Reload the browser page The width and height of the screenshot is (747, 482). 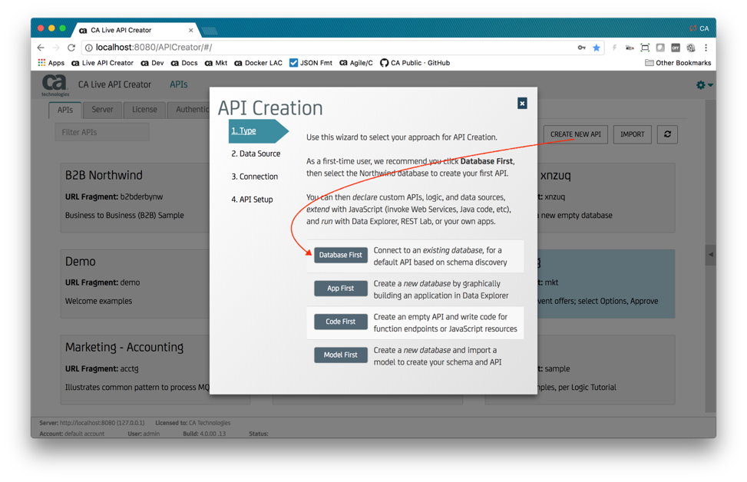[71, 48]
